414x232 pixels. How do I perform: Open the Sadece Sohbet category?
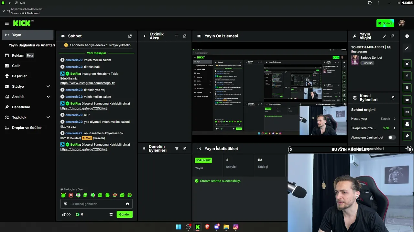tap(371, 57)
